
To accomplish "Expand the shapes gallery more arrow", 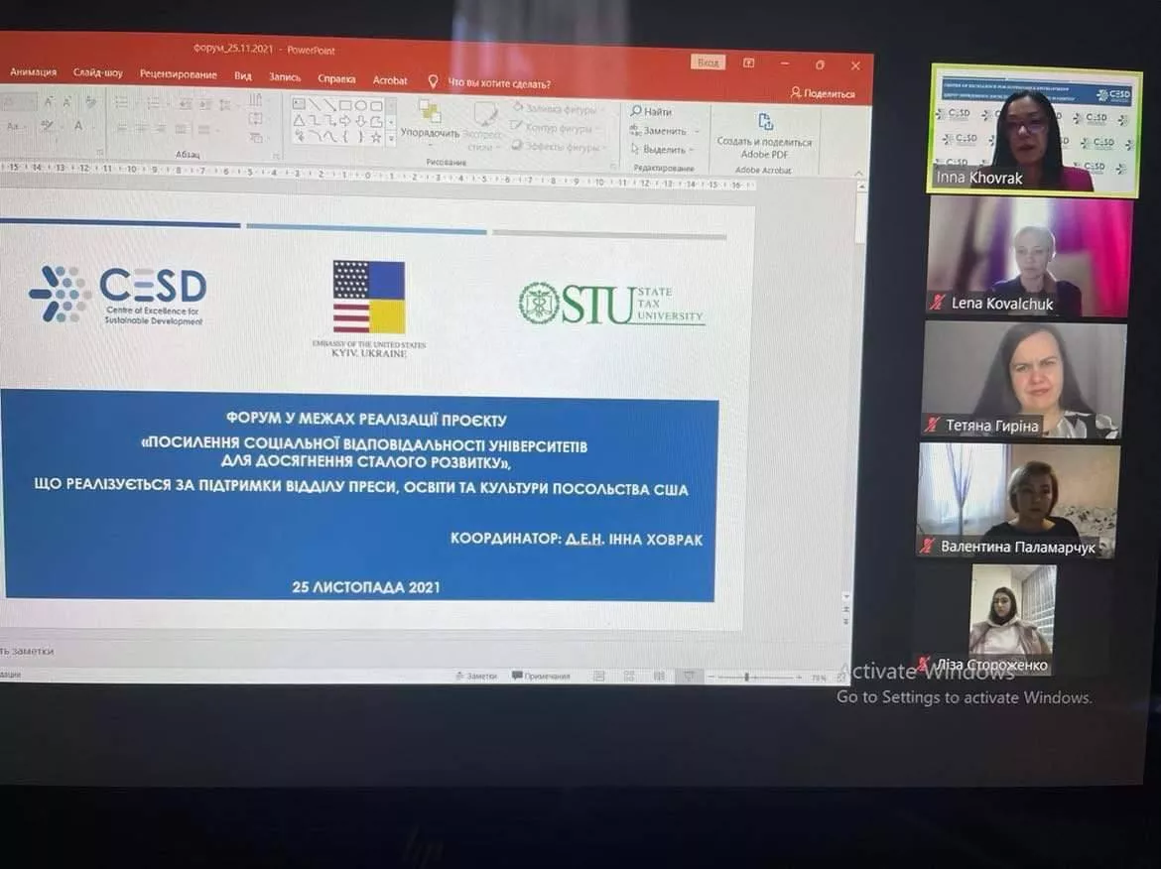I will [391, 138].
